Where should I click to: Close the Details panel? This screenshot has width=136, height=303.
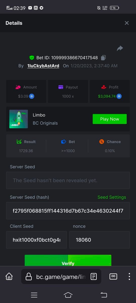(x=127, y=23)
